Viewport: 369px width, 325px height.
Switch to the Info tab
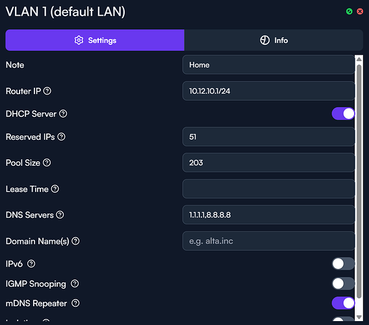(x=274, y=40)
